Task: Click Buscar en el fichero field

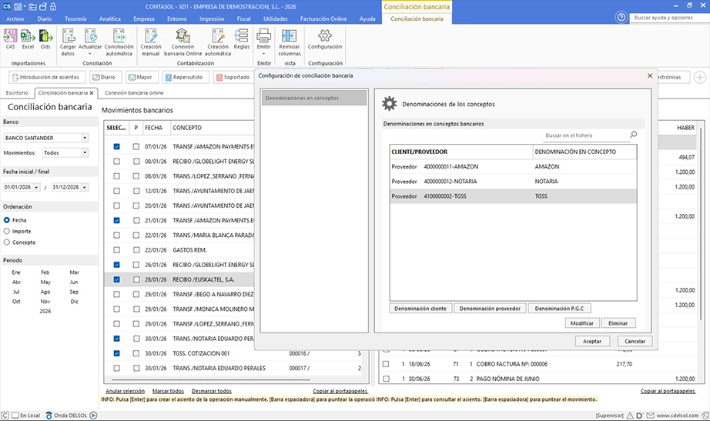Action: coord(584,135)
